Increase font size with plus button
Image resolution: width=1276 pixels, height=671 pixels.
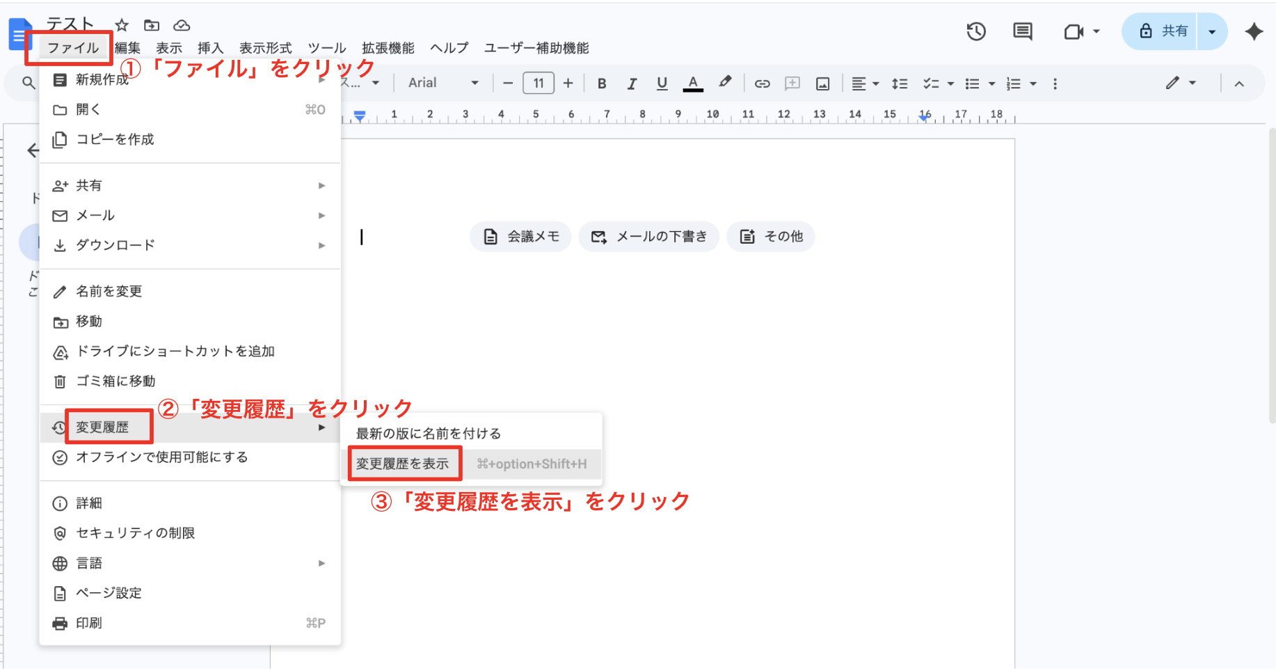click(568, 84)
